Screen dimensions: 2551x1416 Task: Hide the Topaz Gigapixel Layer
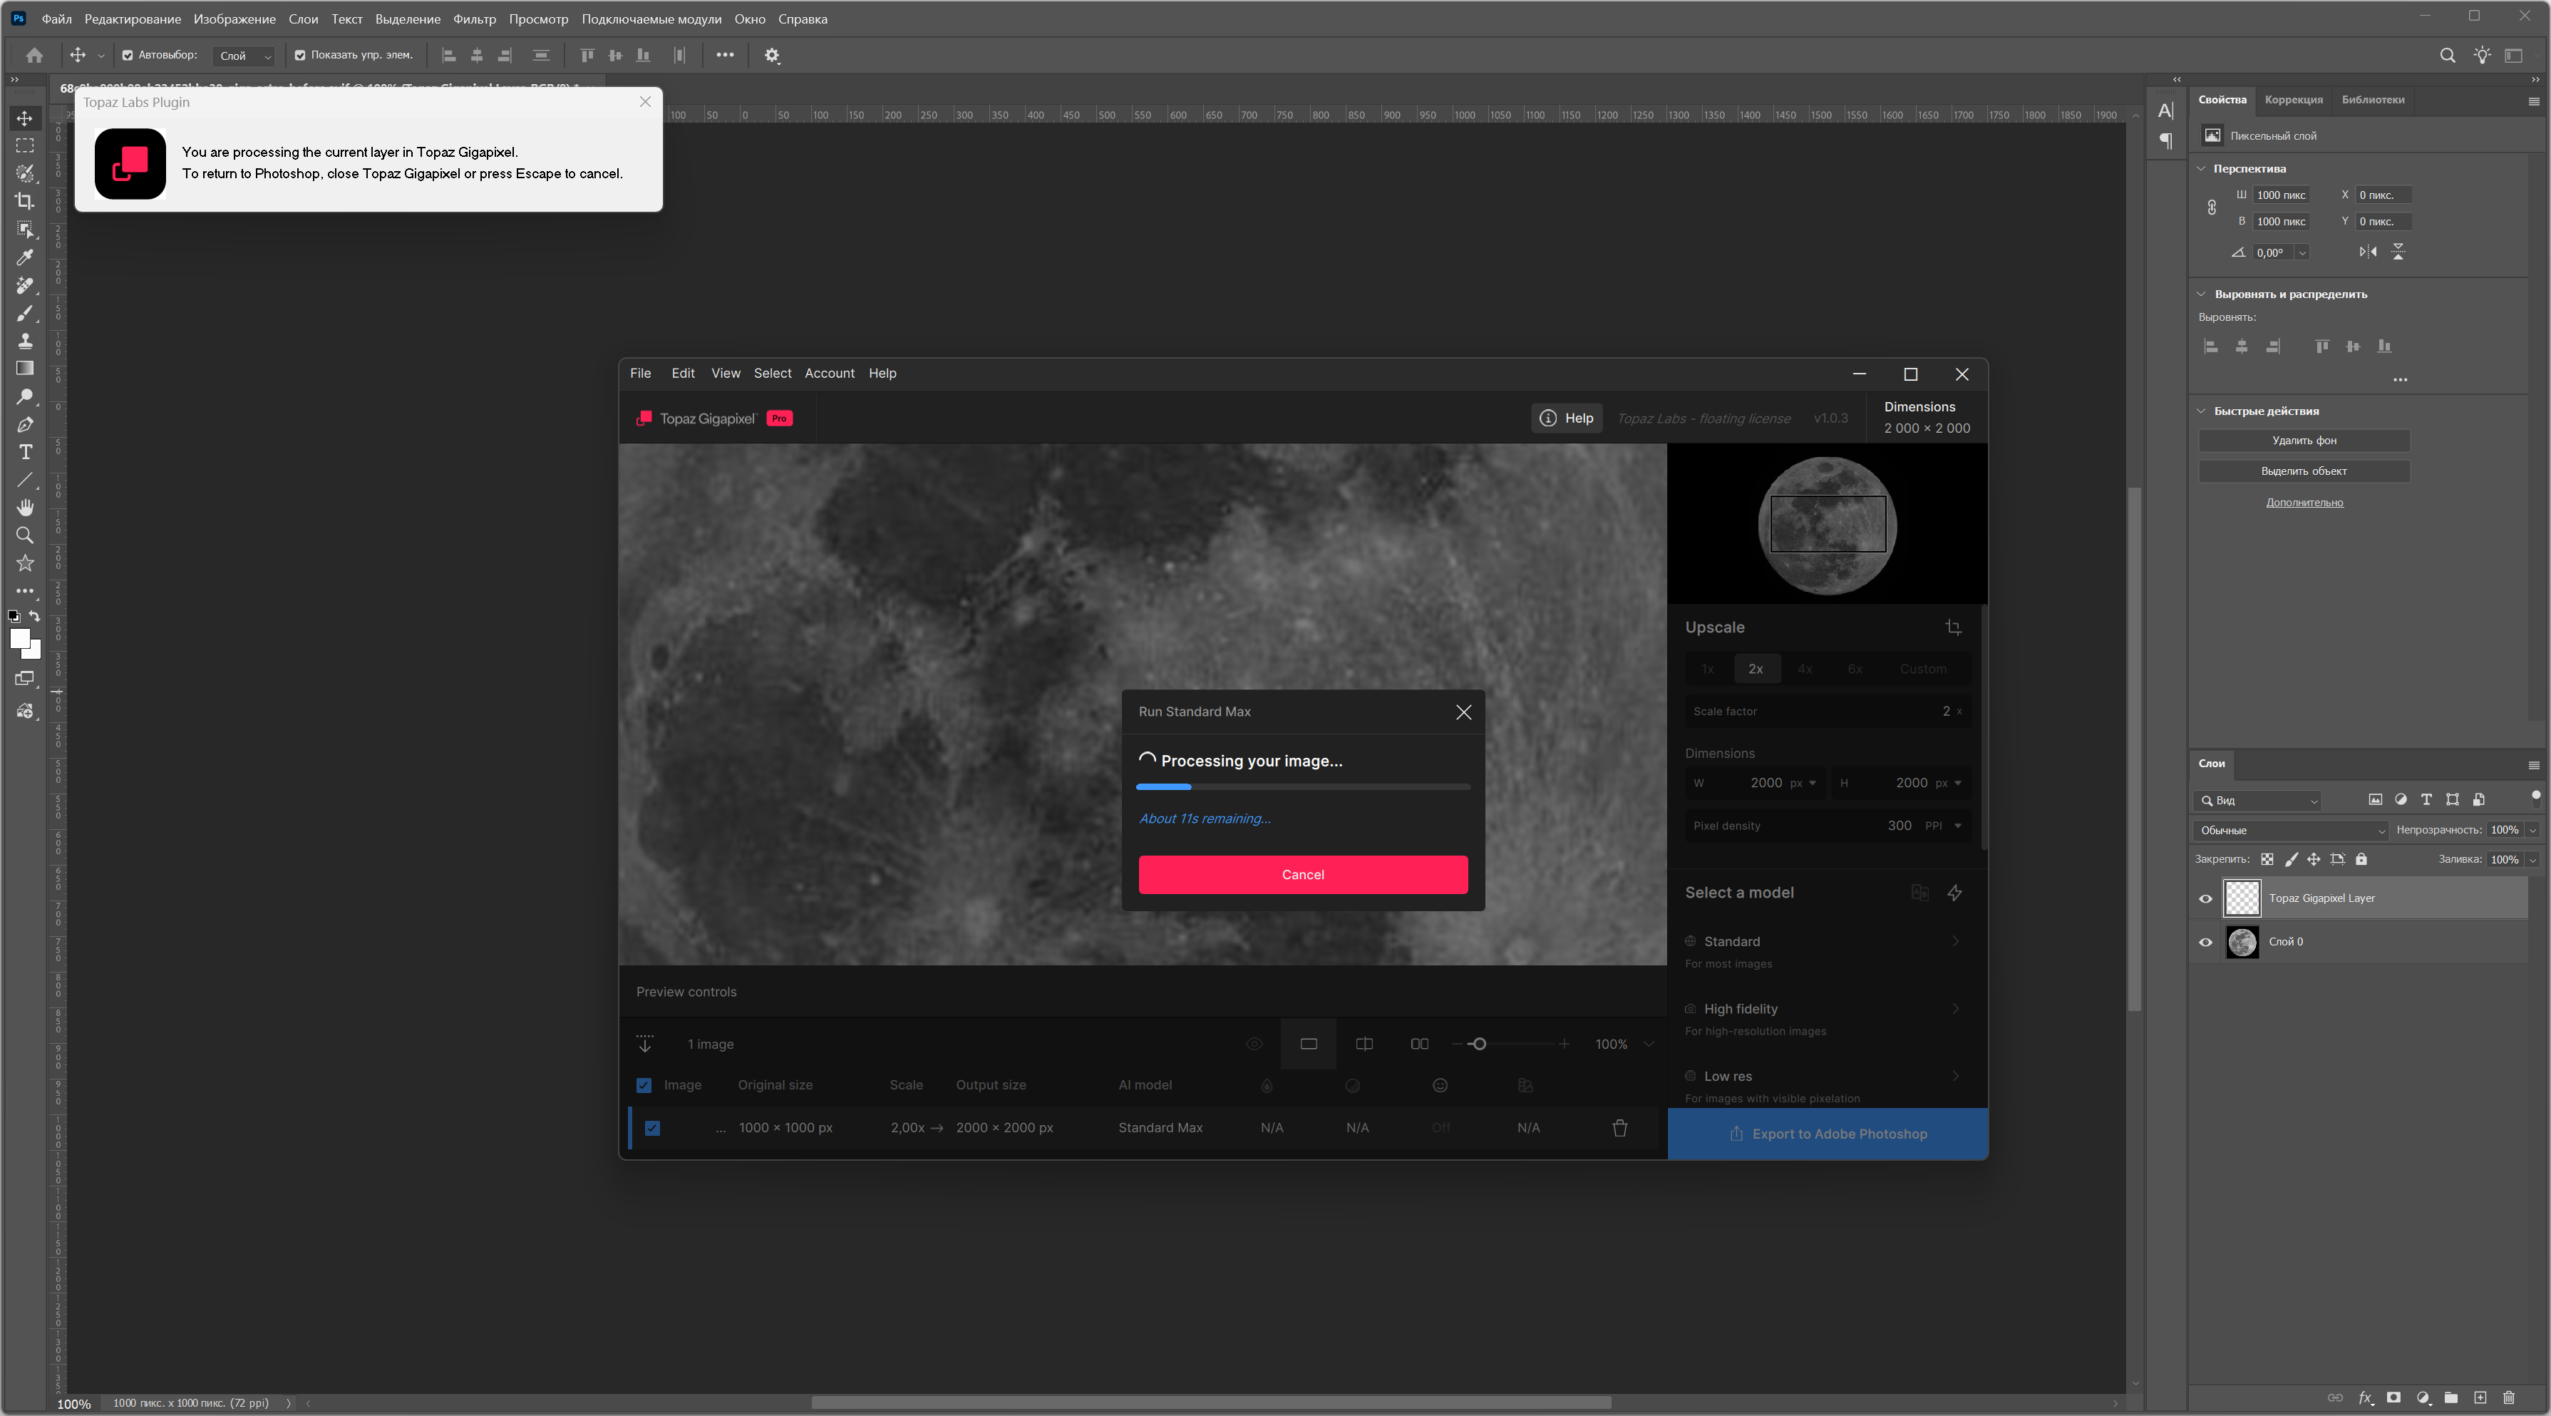tap(2205, 899)
